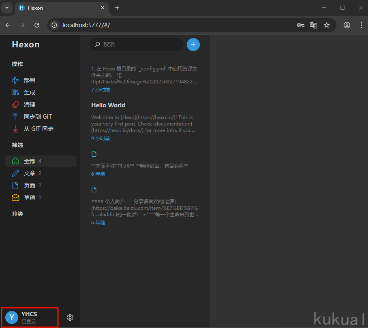
Task: Click the site information icon in address bar
Action: tap(54, 25)
